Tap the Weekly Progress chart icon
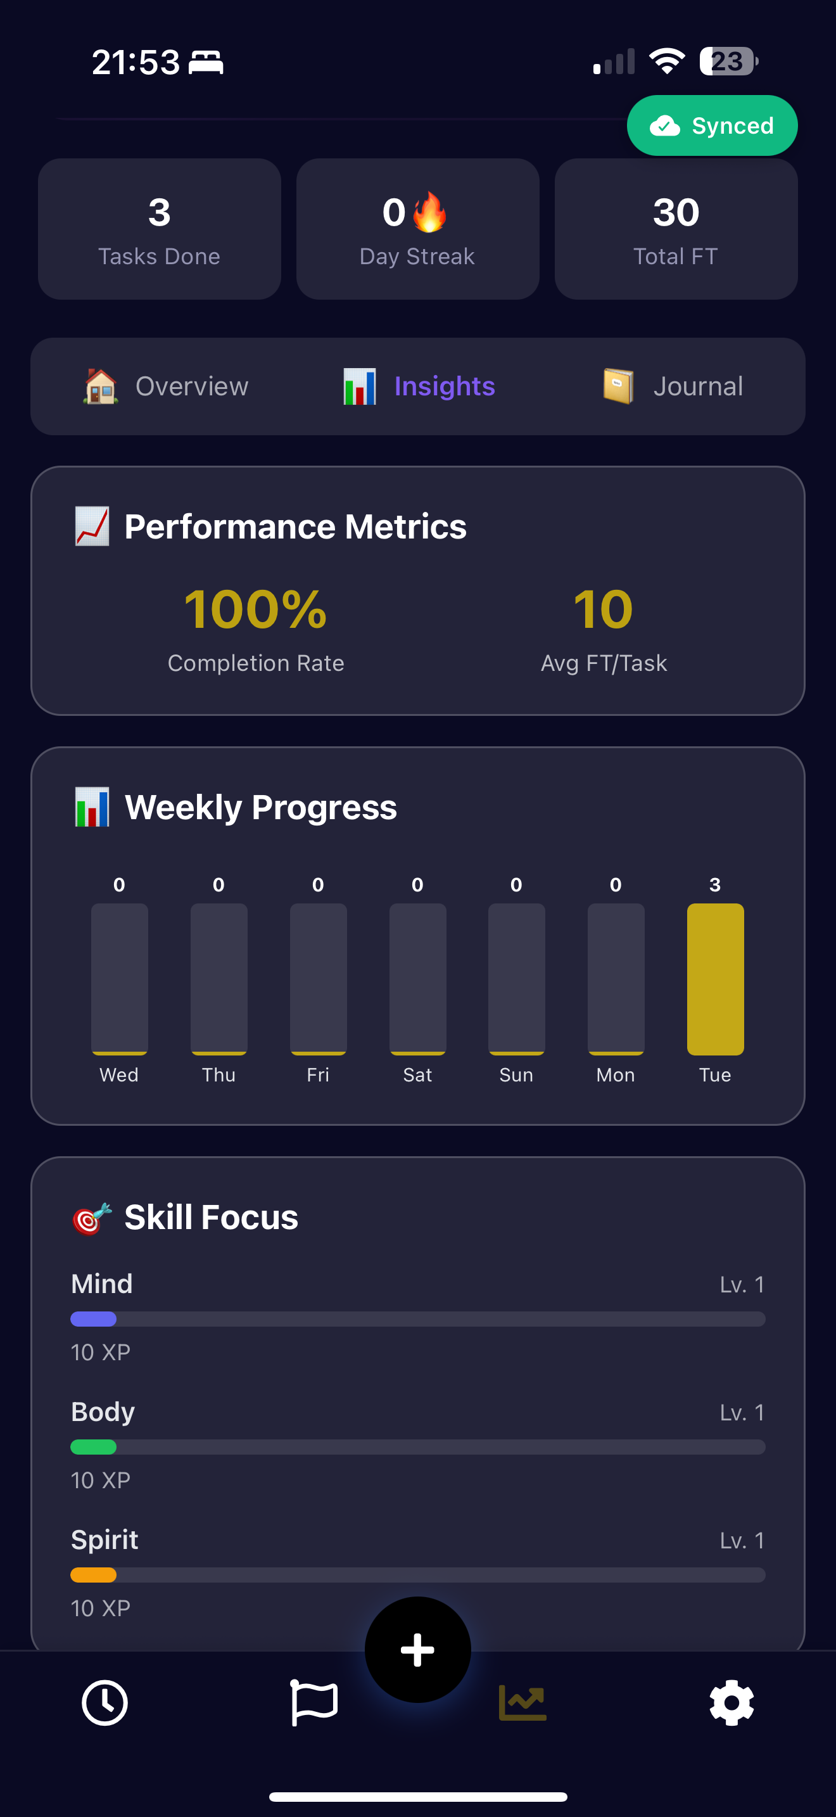836x1817 pixels. 92,807
